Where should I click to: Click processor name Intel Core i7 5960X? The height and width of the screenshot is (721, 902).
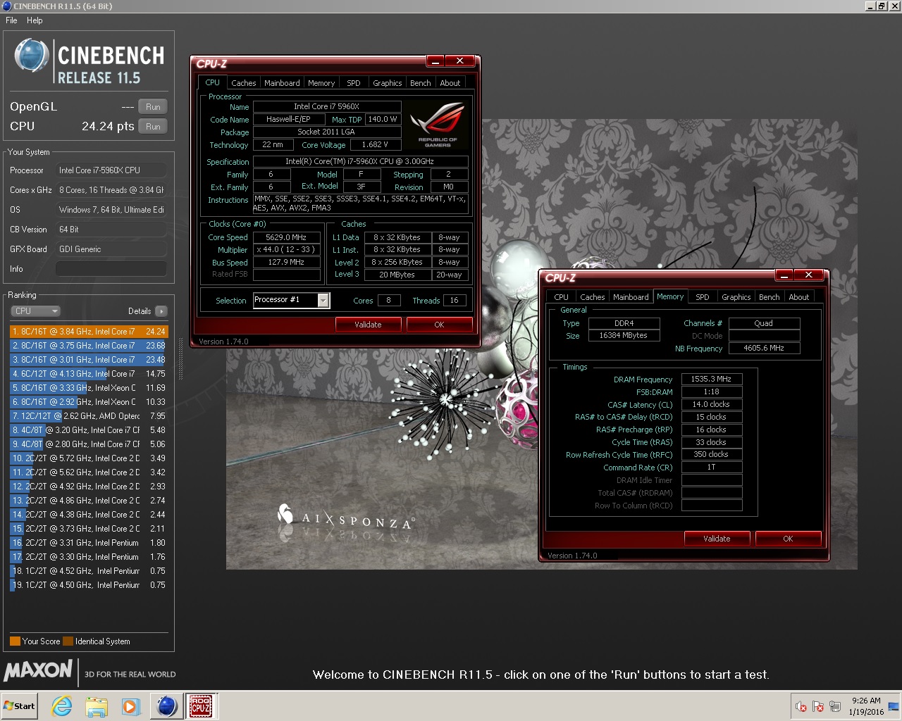(x=327, y=106)
